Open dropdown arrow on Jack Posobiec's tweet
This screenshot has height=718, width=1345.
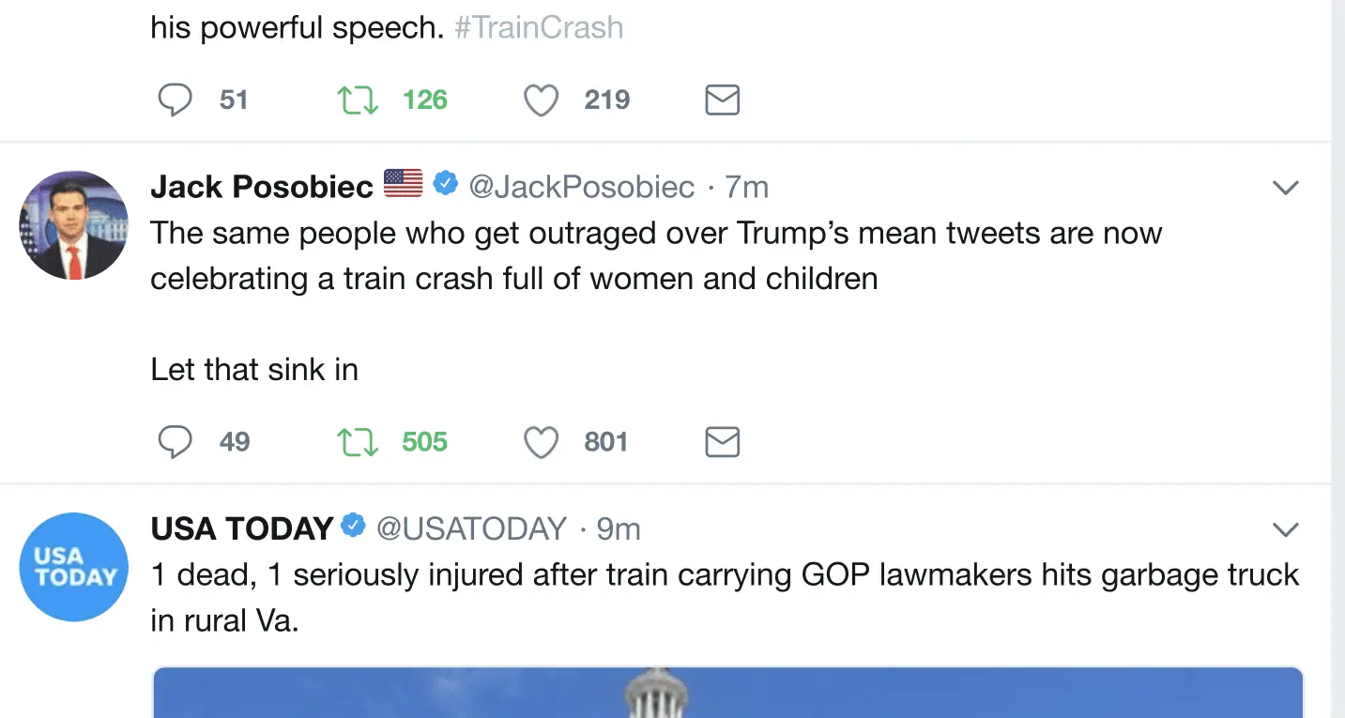(x=1284, y=188)
